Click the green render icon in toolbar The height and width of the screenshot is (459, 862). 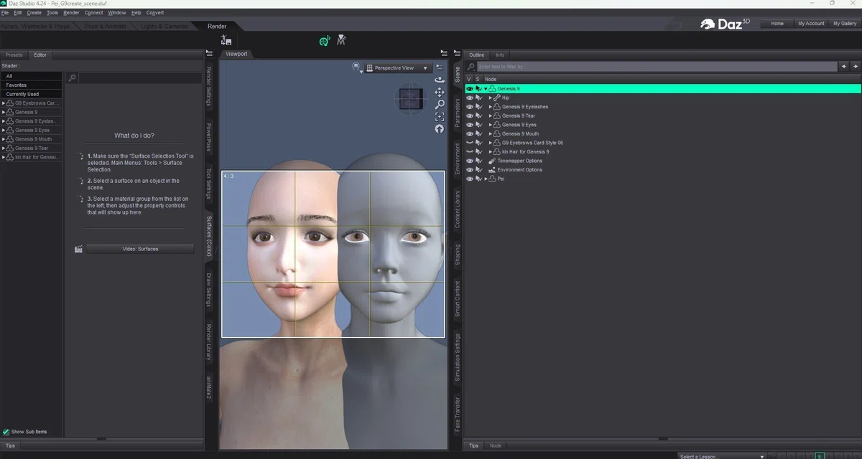click(x=325, y=42)
